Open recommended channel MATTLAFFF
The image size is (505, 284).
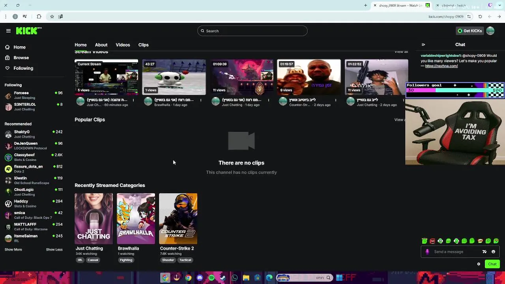coord(34,227)
